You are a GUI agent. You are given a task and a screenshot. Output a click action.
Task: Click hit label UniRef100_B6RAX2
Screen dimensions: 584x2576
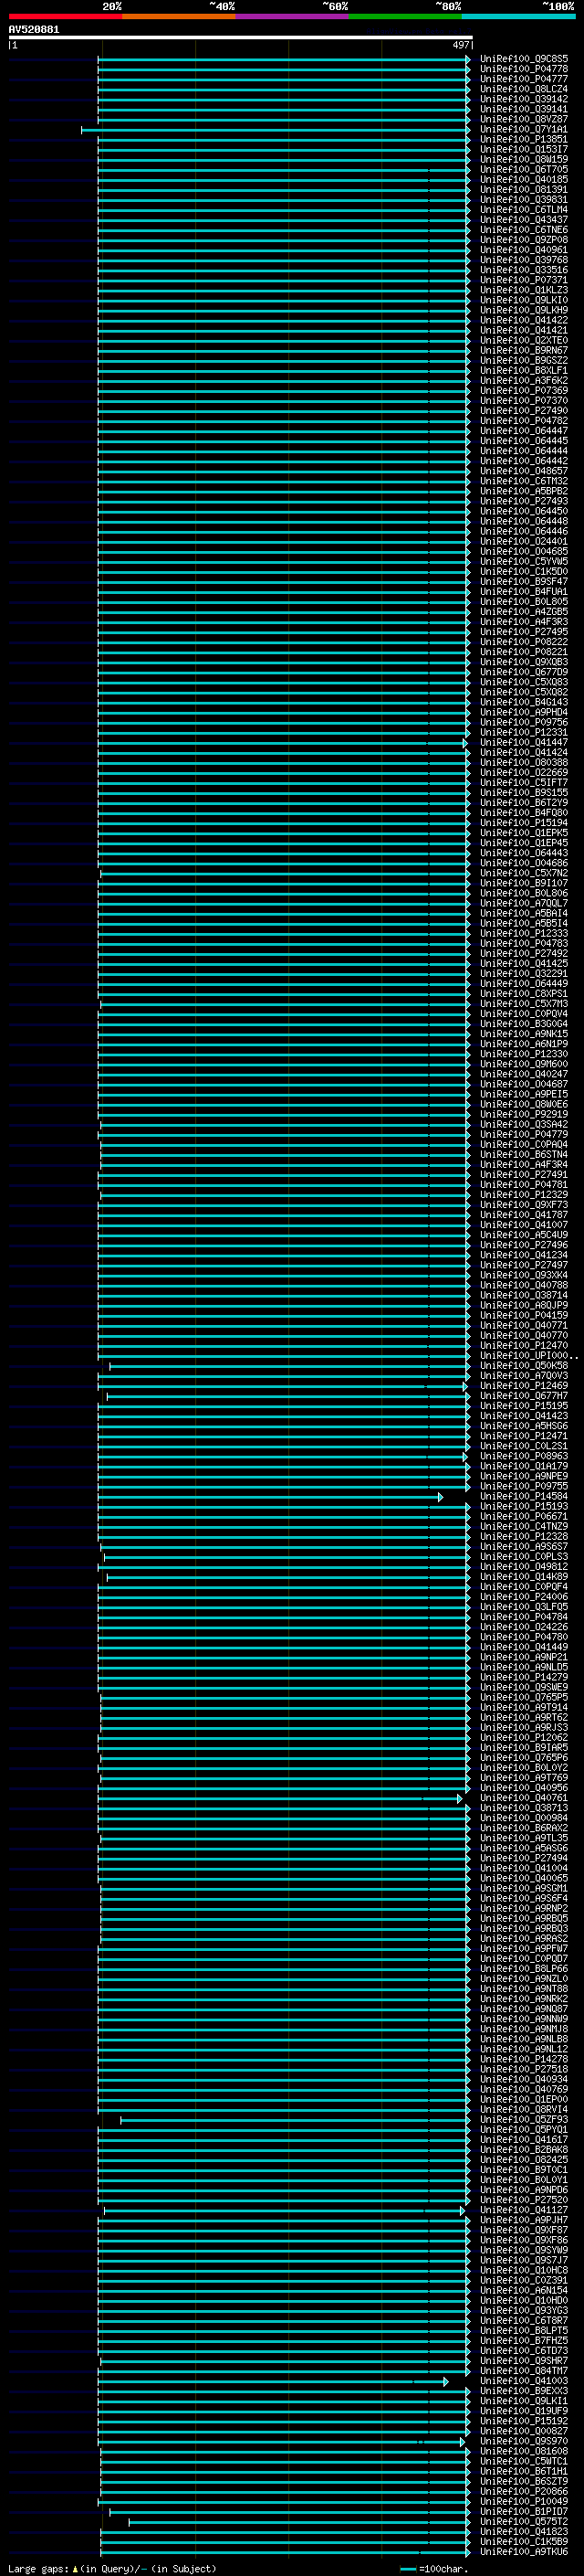[x=524, y=1828]
